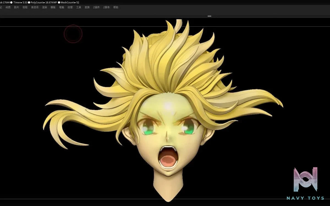The width and height of the screenshot is (330, 206).
Task: Open the 拾取 menu
Action: (x=25, y=7)
